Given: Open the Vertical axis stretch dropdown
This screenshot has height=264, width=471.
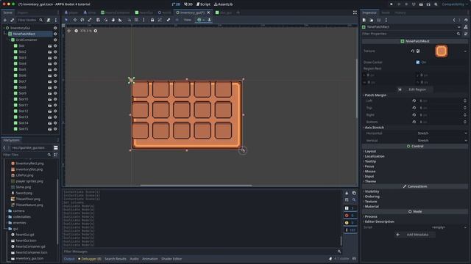Looking at the screenshot, I should 442,140.
